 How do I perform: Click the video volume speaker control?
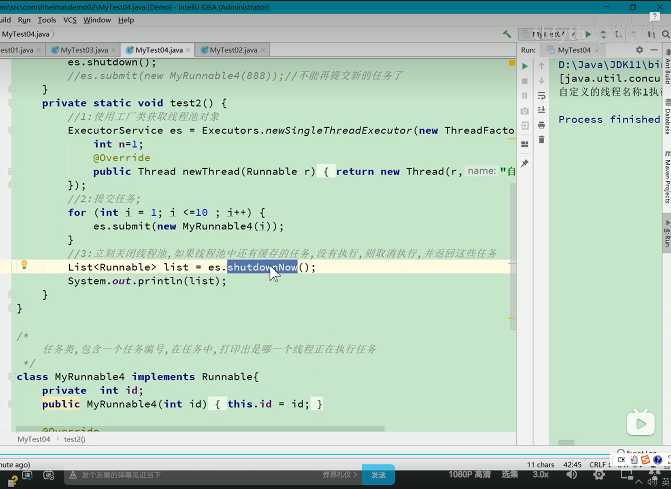pyautogui.click(x=571, y=474)
